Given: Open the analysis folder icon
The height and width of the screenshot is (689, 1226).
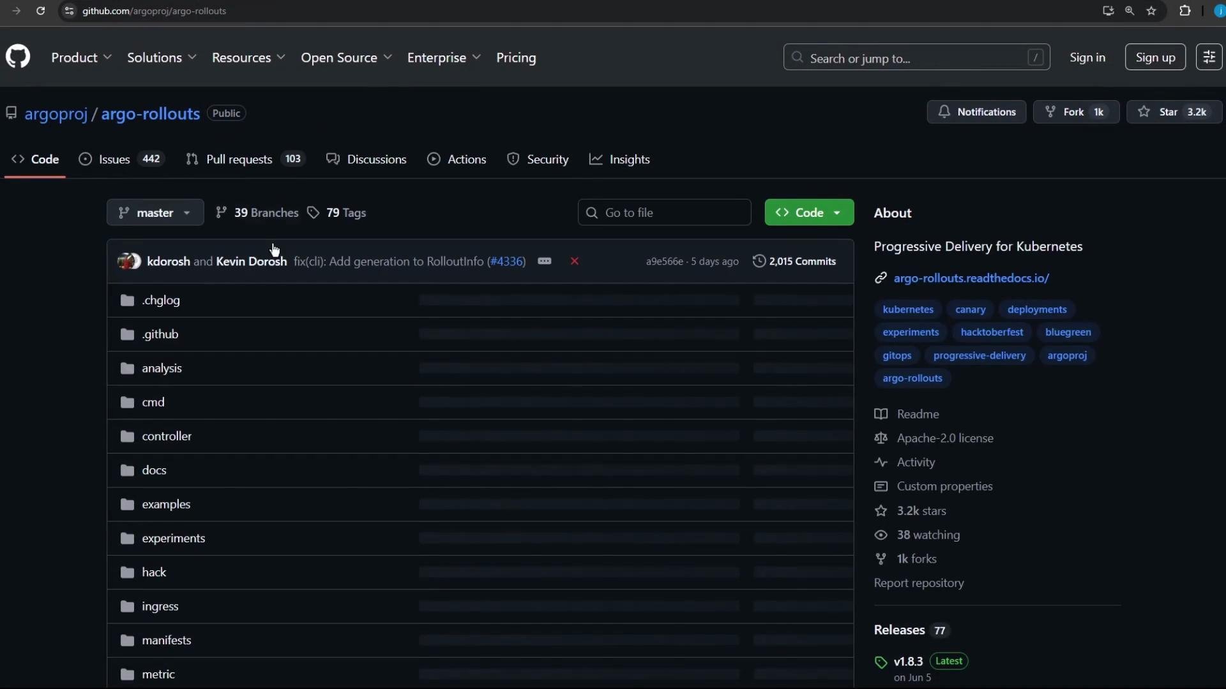Looking at the screenshot, I should (127, 368).
